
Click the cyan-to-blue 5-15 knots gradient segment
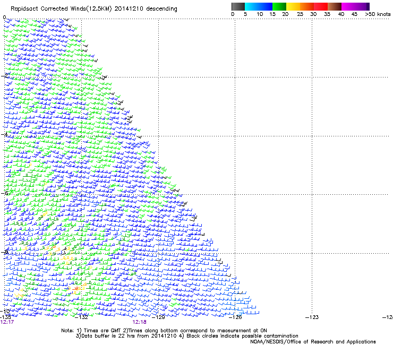click(259, 6)
